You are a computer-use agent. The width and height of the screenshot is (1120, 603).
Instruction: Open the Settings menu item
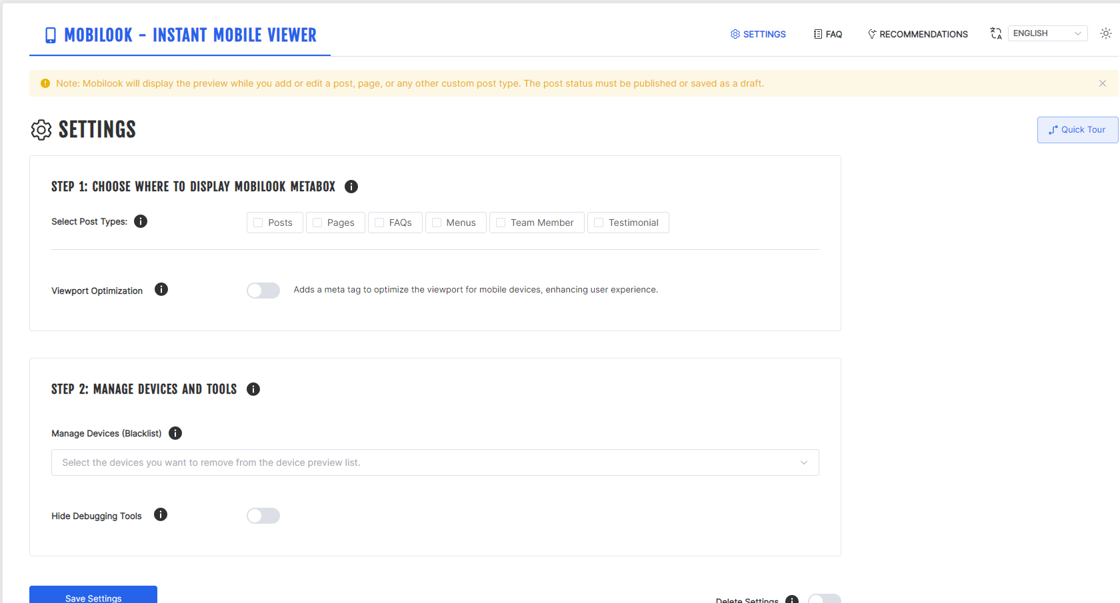click(x=758, y=34)
